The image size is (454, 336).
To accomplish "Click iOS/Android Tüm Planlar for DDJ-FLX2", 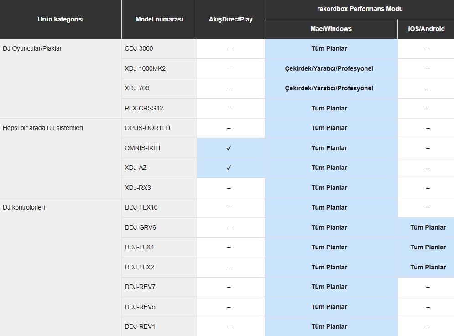I will 428,267.
